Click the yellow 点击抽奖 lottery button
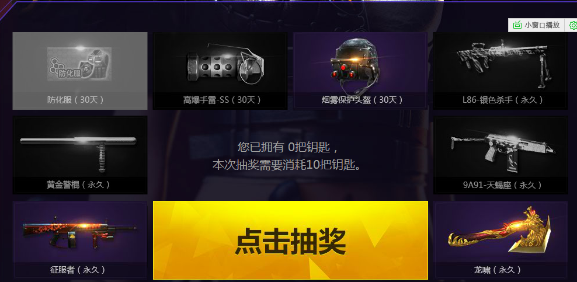577x282 pixels. coord(290,240)
